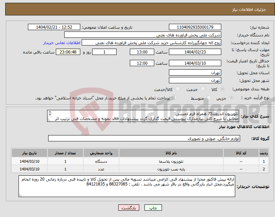This screenshot has width=275, height=217.
Task: Select the خدمت radio button
Action: pyautogui.click(x=203, y=89)
